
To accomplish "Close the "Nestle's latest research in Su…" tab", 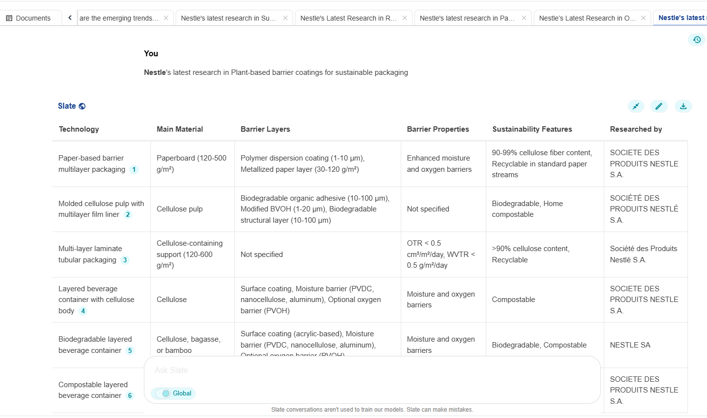I will [x=285, y=18].
